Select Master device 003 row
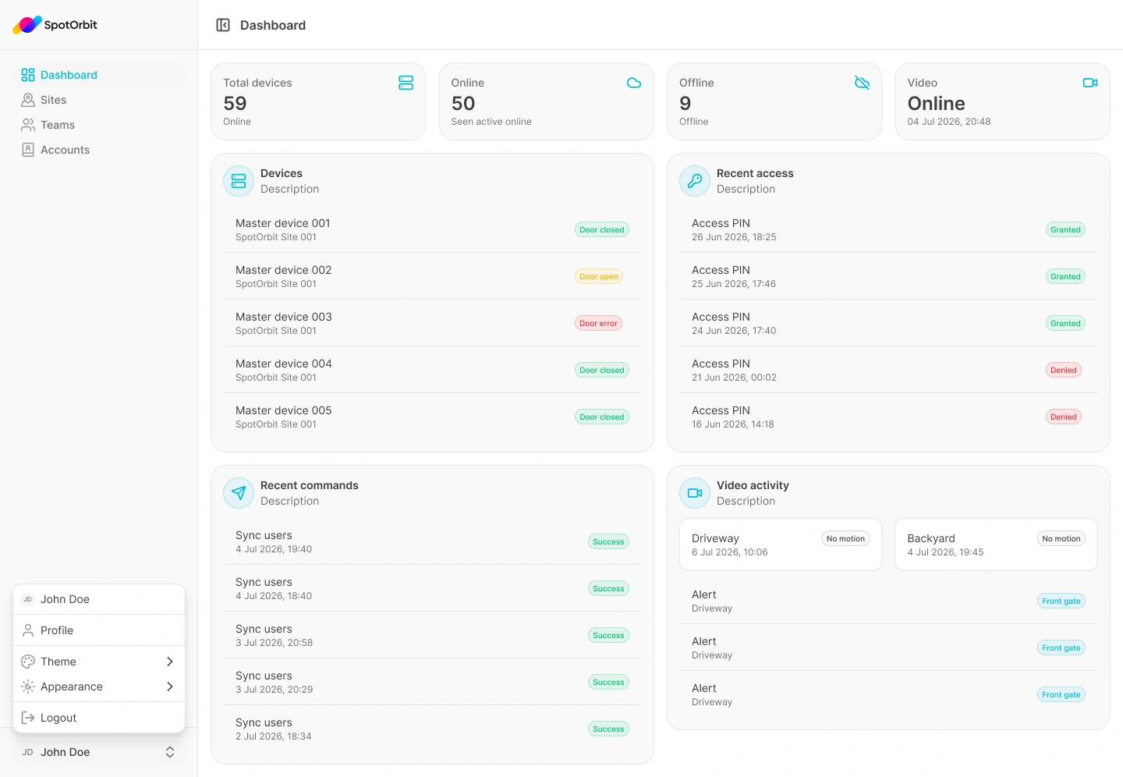1123x777 pixels. coord(432,323)
